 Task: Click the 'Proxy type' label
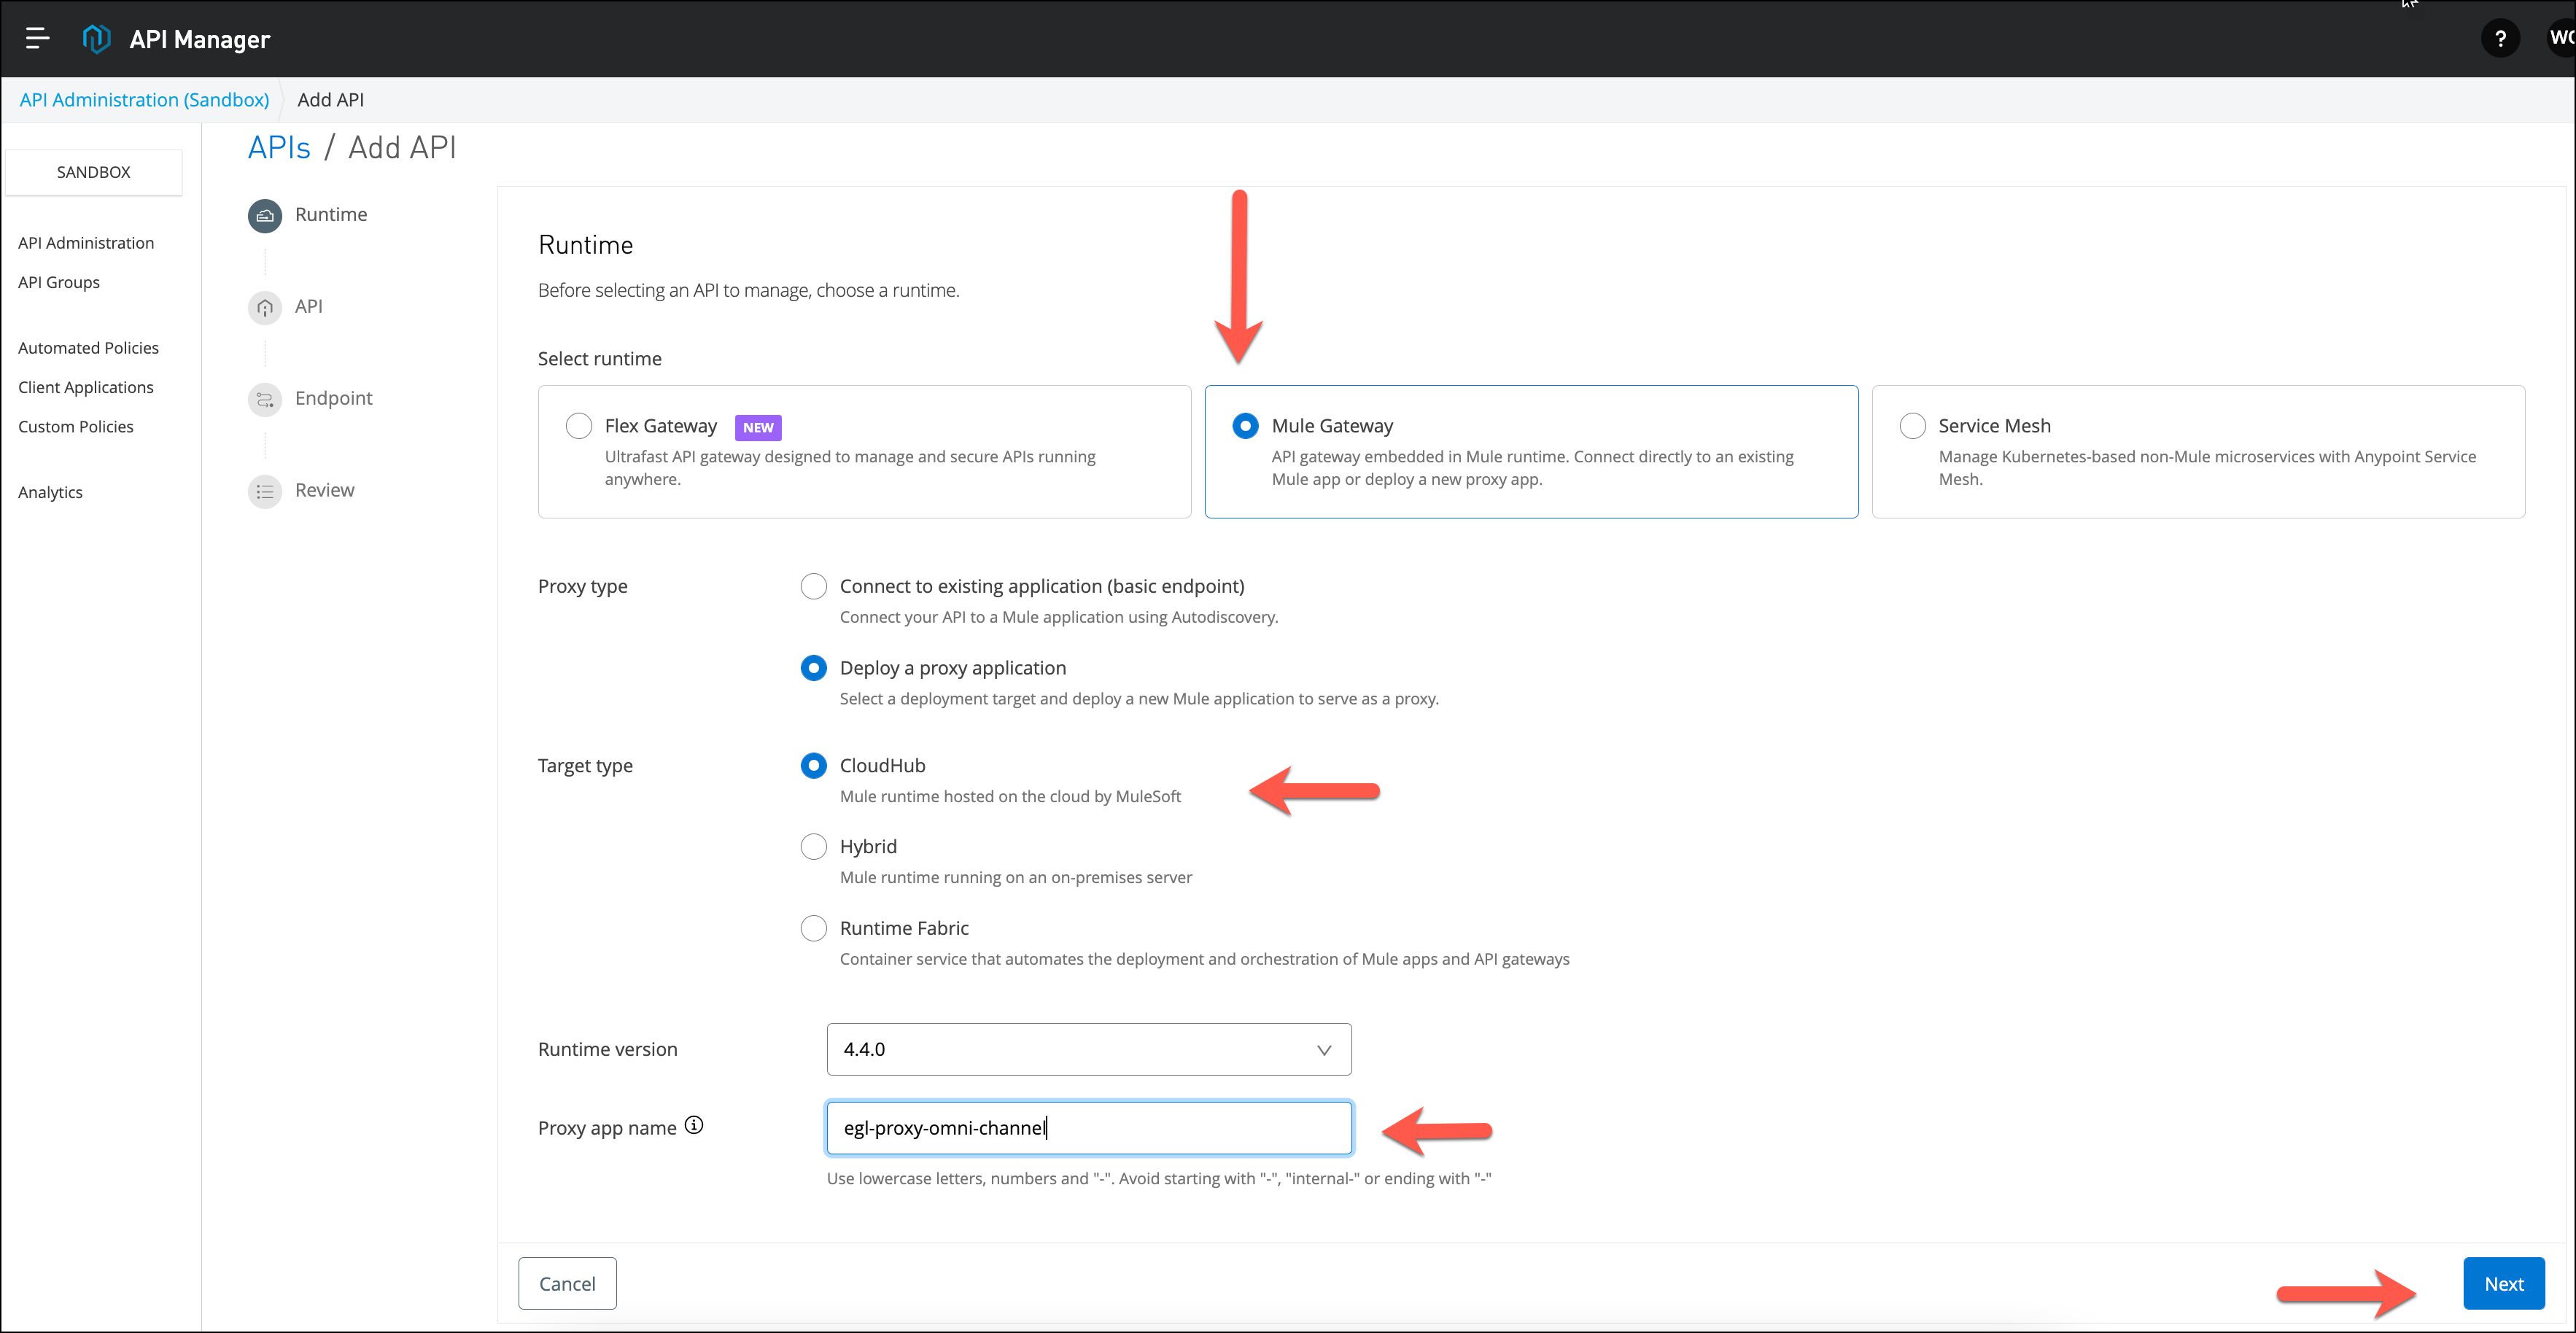click(583, 586)
